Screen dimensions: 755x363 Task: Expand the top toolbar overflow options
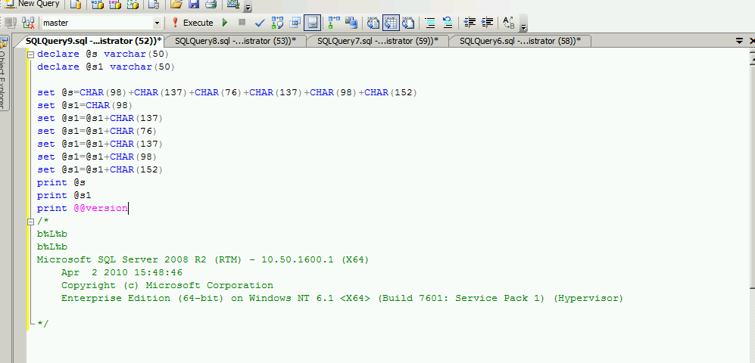[248, 8]
